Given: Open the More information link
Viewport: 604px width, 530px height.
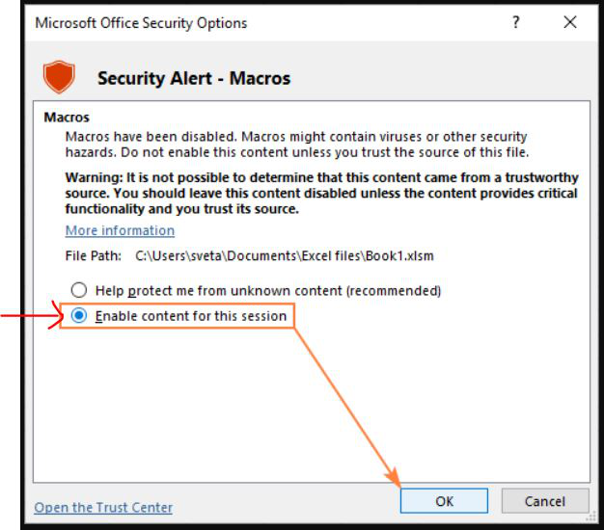Looking at the screenshot, I should [120, 231].
